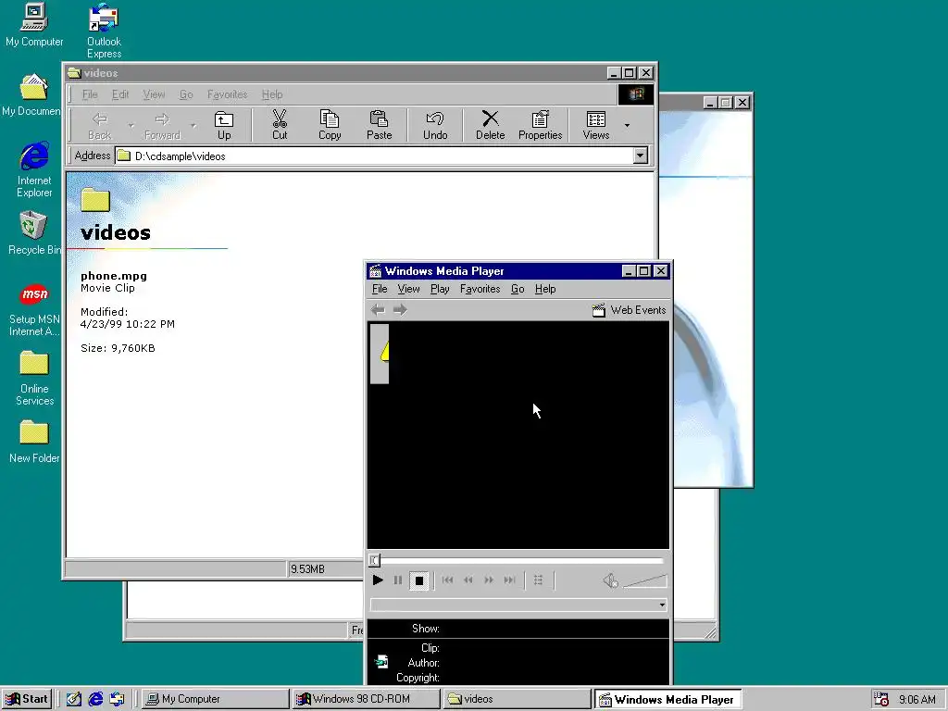This screenshot has width=948, height=711.
Task: Switch to Windows 98 CD-ROM taskbar button
Action: 366,699
